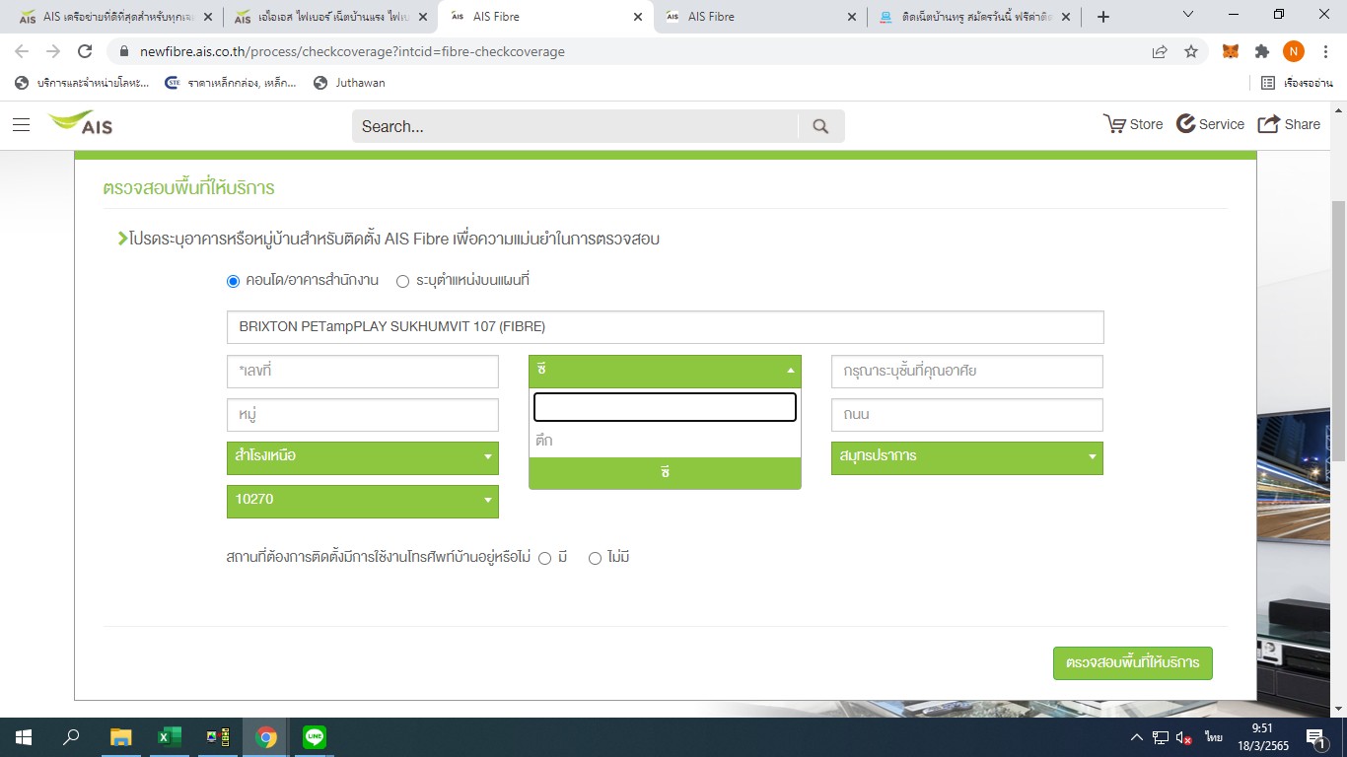View site info via the padlock icon

point(125,51)
